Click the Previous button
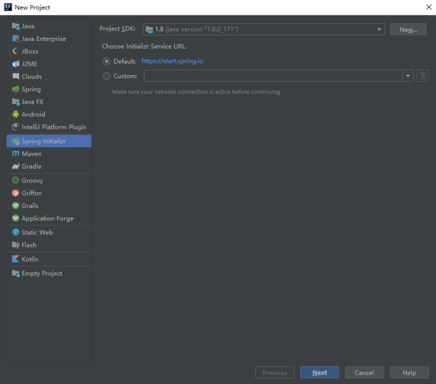The image size is (436, 384). (275, 373)
